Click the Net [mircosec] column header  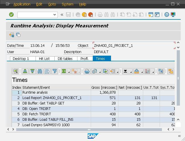pos(130,88)
